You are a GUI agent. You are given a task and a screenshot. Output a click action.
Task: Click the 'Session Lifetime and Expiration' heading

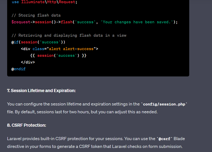click(41, 90)
